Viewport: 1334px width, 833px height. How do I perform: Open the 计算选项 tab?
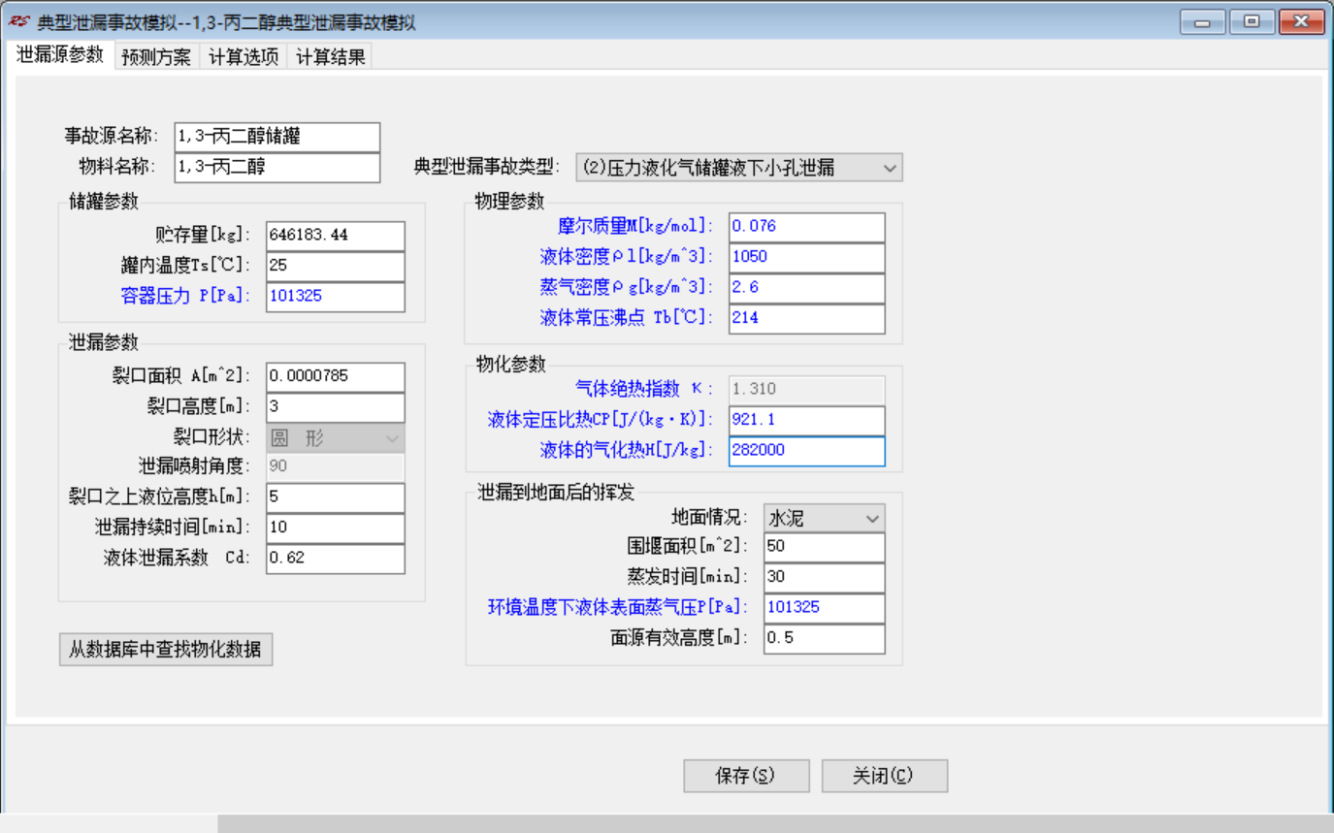tap(244, 57)
